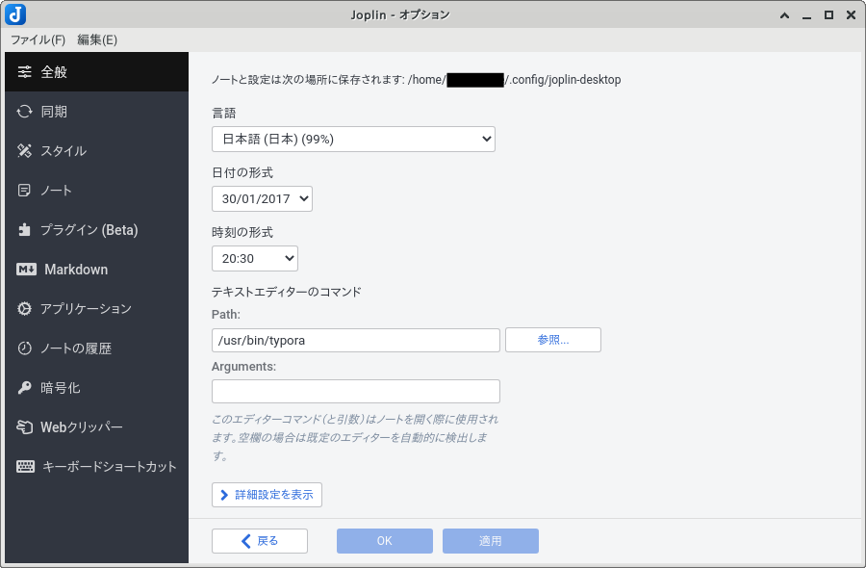
Task: Click the Markdown M↓ icon
Action: (27, 270)
